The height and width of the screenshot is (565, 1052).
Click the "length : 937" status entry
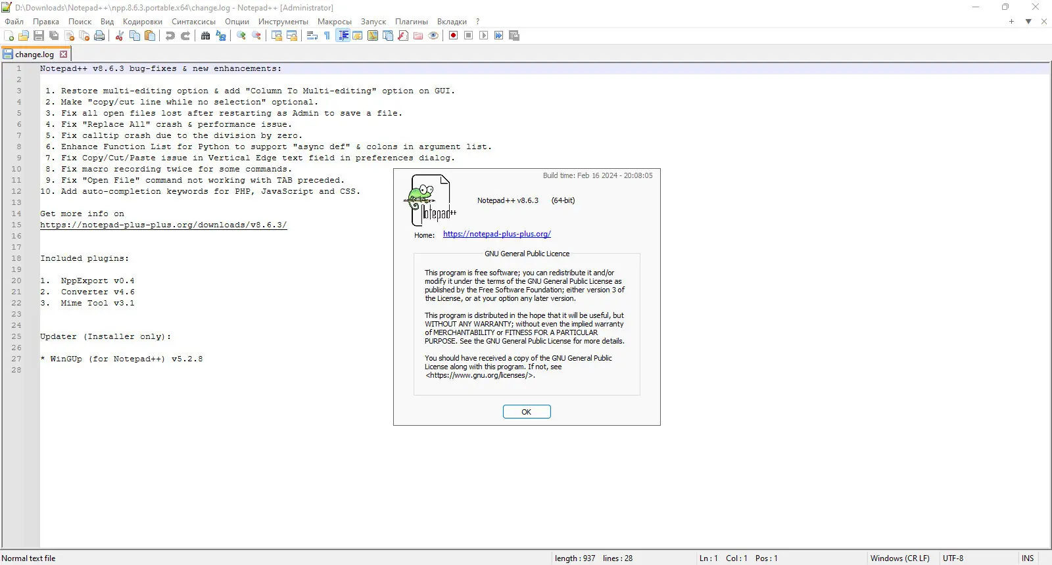[x=575, y=558]
